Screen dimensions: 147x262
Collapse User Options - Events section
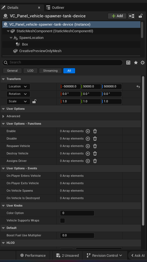tap(3, 169)
